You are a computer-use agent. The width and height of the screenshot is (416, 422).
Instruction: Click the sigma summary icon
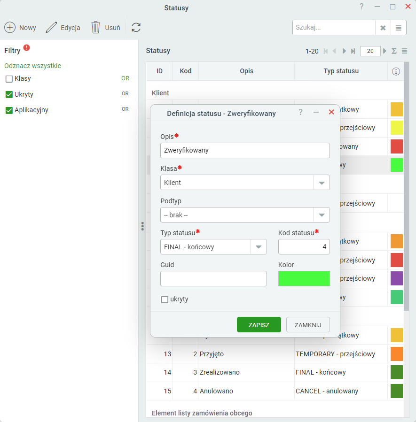394,51
